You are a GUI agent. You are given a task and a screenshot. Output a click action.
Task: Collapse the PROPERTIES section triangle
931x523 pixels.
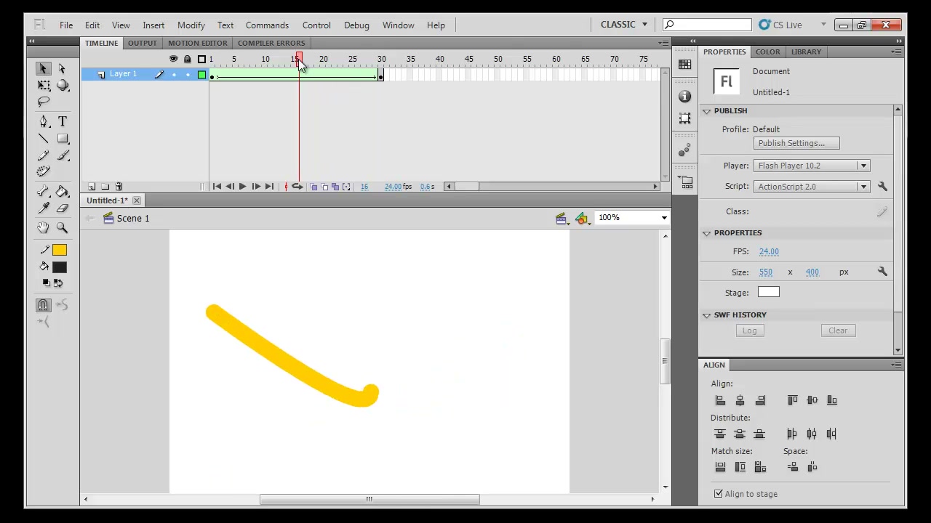(707, 233)
